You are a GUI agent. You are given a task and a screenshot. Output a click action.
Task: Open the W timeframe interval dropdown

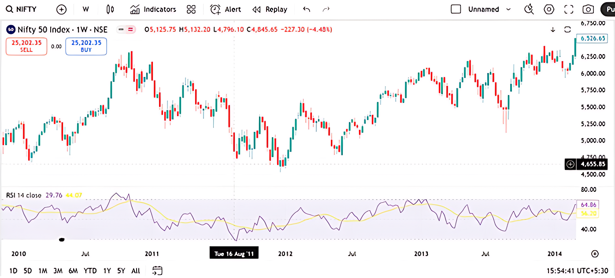tap(85, 9)
